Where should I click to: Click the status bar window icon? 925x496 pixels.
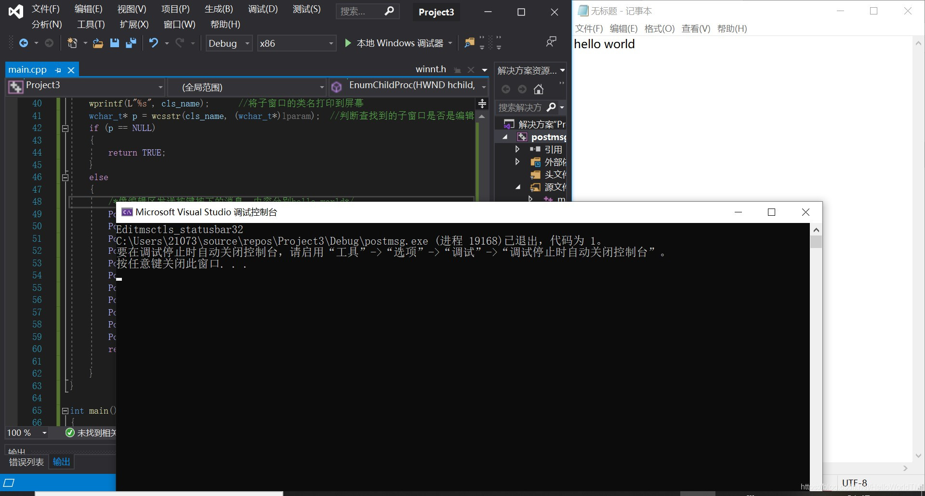9,483
